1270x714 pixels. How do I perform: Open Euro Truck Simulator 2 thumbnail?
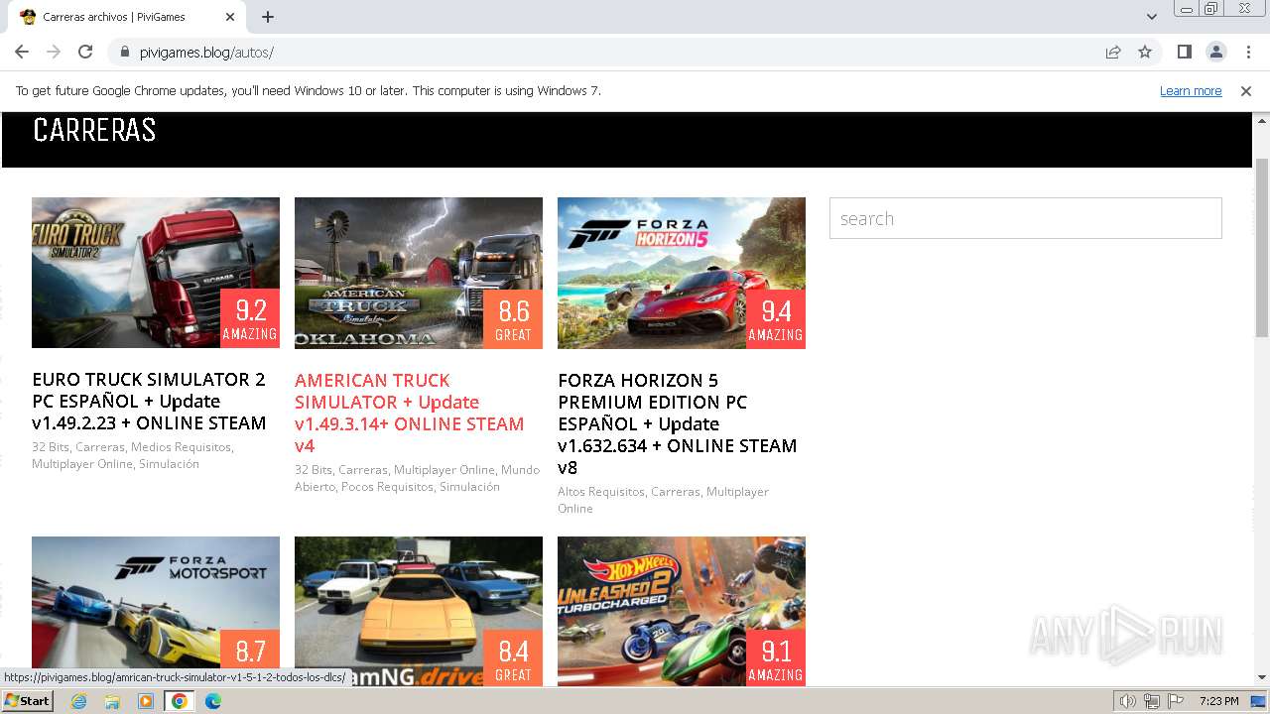(156, 273)
